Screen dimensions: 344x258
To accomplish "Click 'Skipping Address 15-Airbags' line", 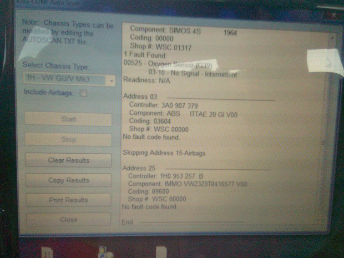I will click(164, 153).
